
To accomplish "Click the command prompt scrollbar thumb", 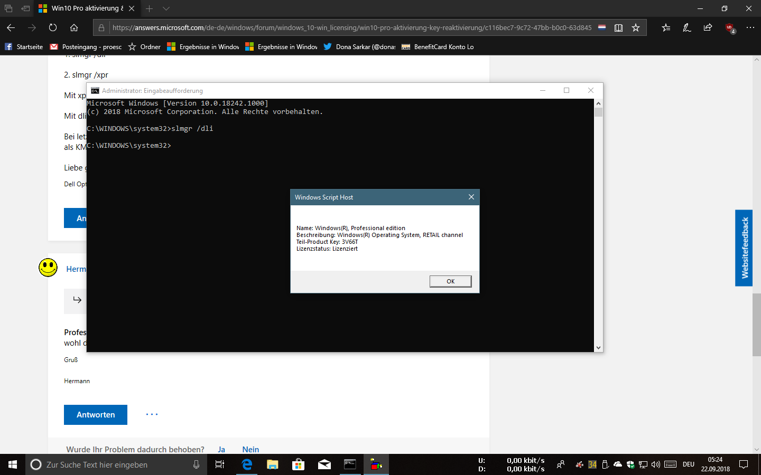I will point(598,112).
